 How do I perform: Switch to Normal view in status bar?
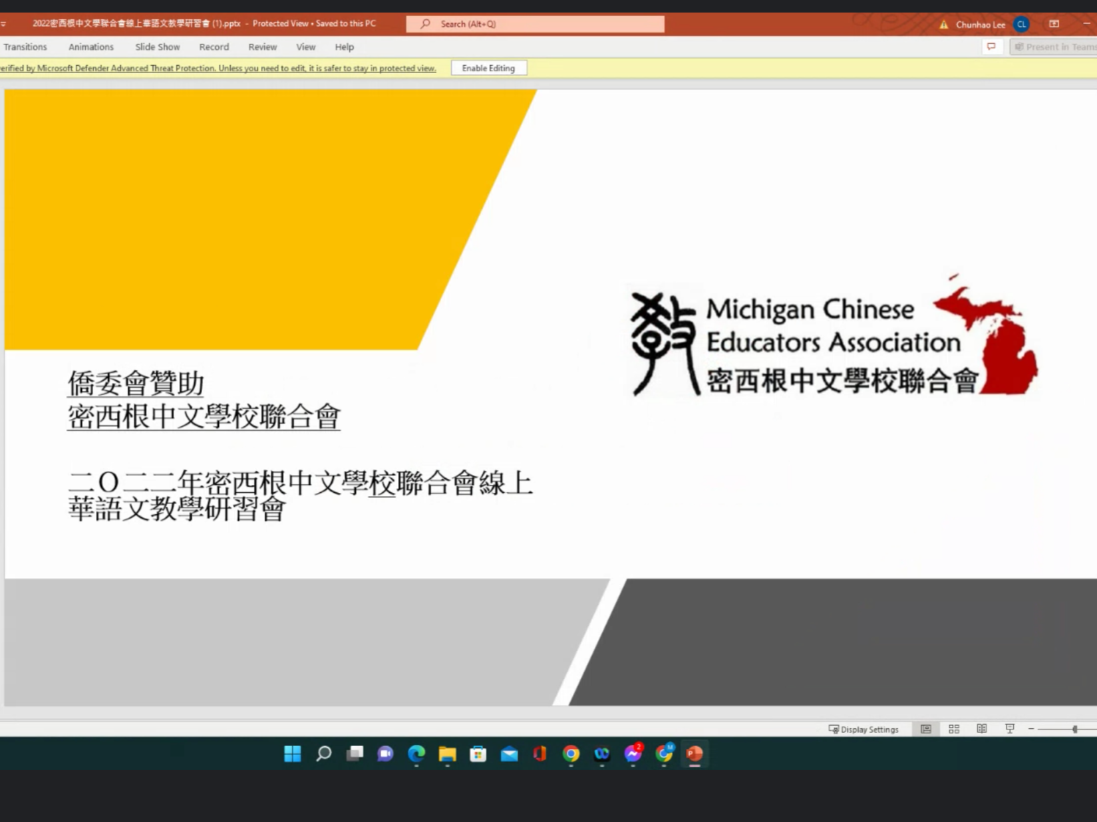tap(925, 729)
